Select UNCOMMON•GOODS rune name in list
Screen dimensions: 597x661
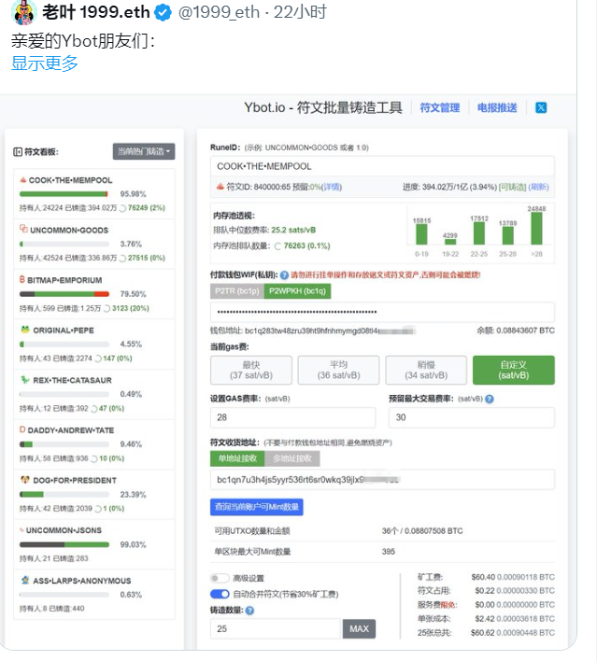[x=69, y=231]
